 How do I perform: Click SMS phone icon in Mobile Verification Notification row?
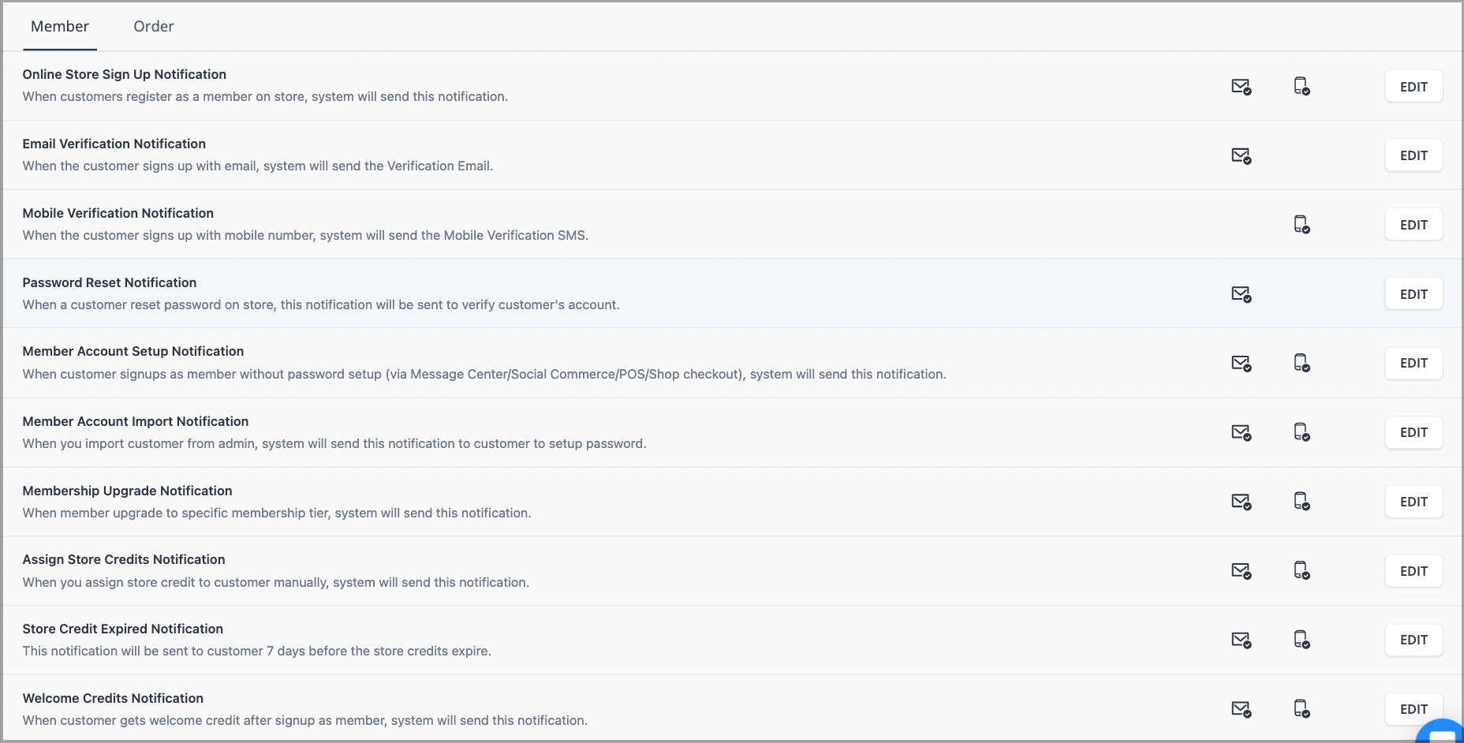1302,225
